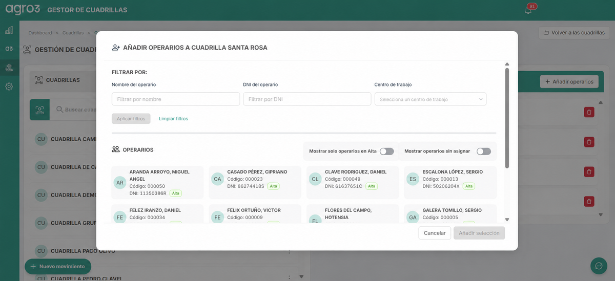
Task: Open the Cuadrilla Paco Olivo options menu
Action: pos(289,251)
